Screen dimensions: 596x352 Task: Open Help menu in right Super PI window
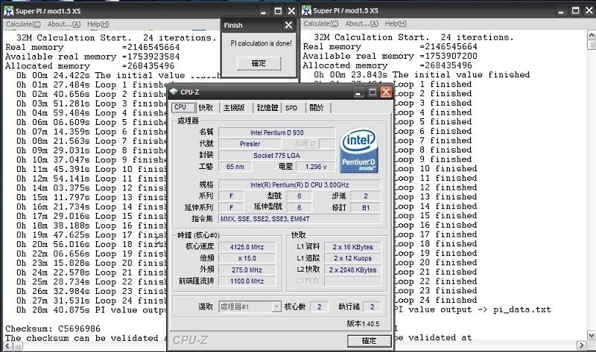[x=396, y=24]
